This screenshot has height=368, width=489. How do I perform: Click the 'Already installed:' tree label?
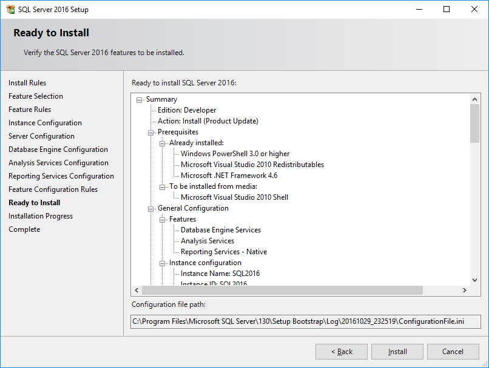(x=197, y=143)
